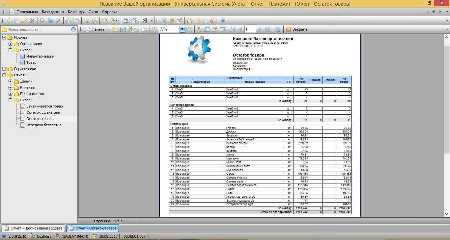Screen dimensions: 450x240
Task: Click the Open folder icon in report toolbar
Action: pyautogui.click(x=115, y=29)
